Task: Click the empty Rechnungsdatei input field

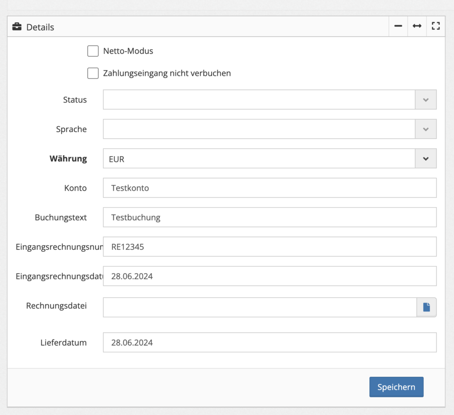Action: tap(260, 307)
